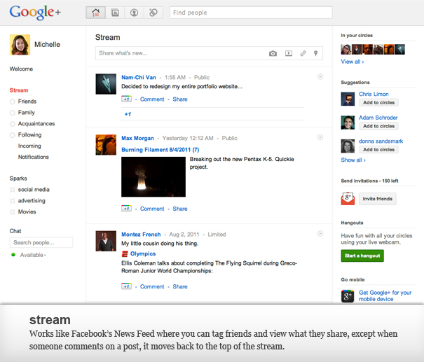Open Incoming in left sidebar
This screenshot has height=362, width=424.
[x=29, y=146]
